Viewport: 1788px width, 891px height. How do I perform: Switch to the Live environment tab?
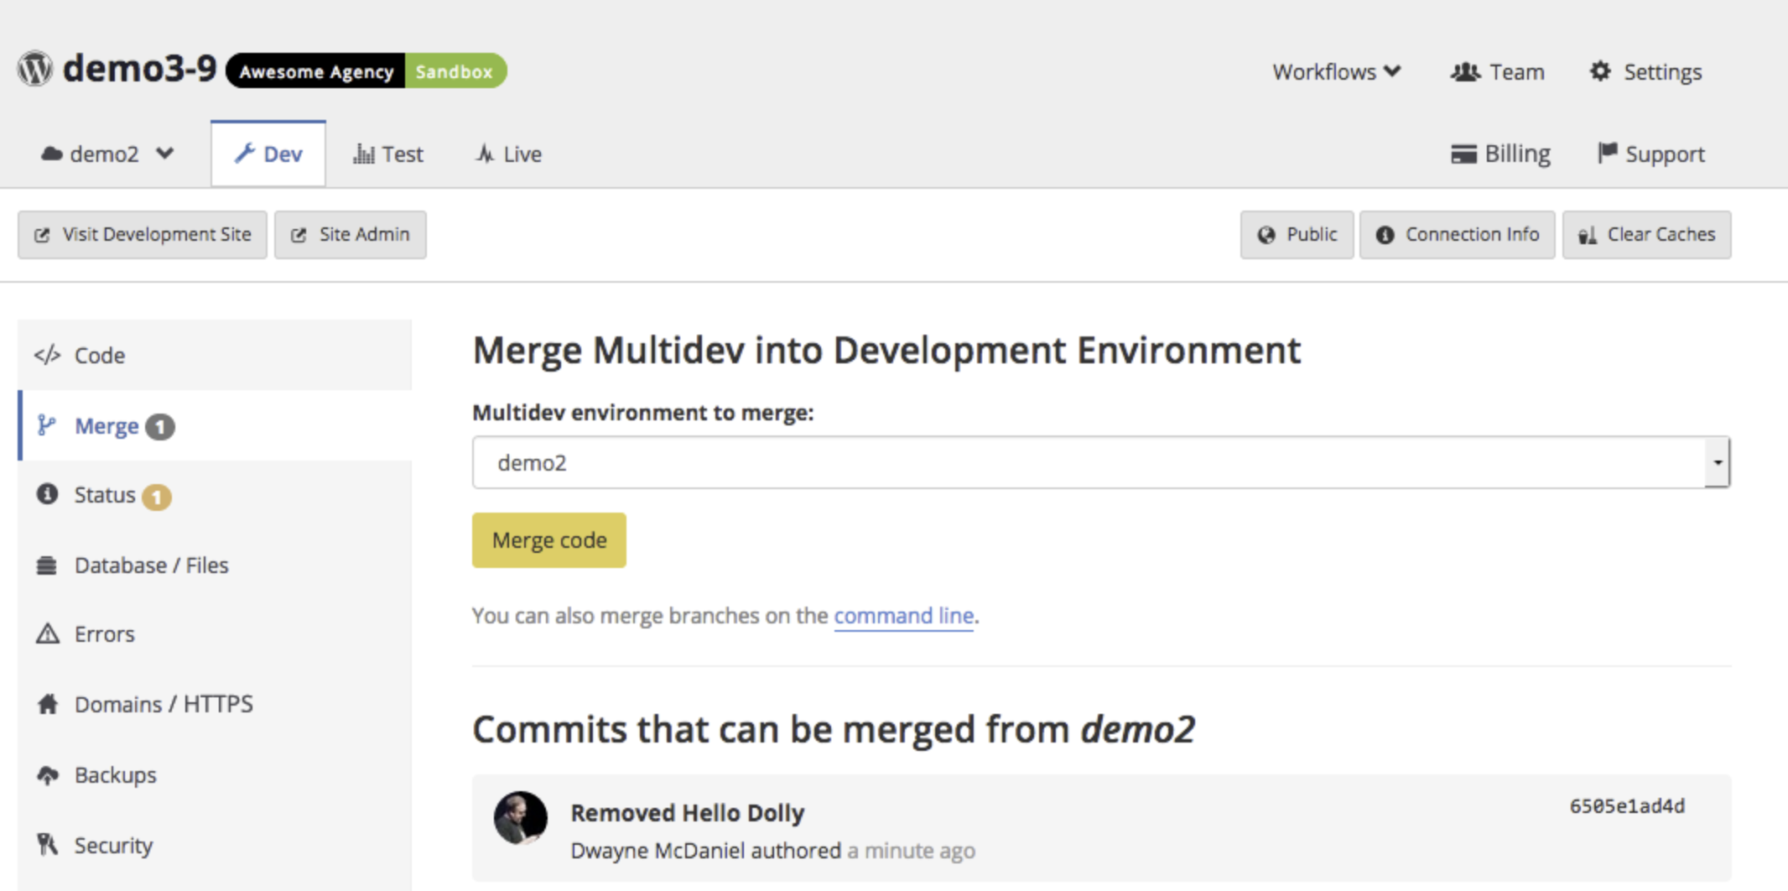click(x=508, y=154)
